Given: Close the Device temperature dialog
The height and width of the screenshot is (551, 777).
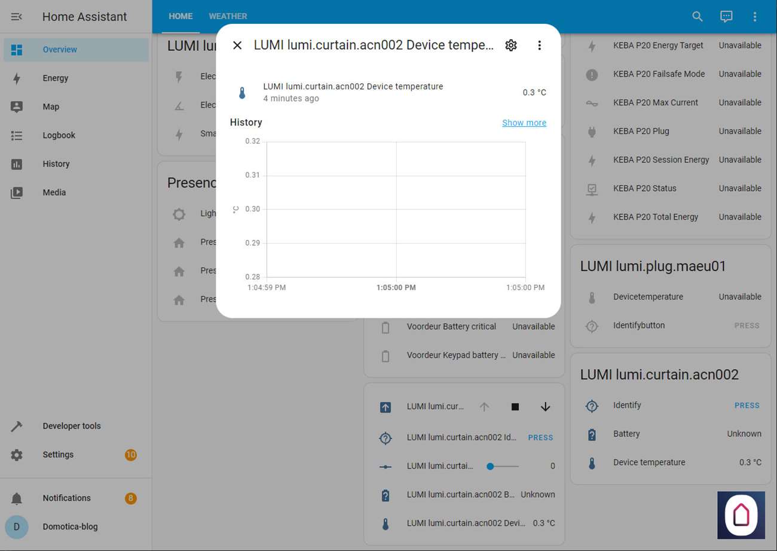Looking at the screenshot, I should (237, 45).
